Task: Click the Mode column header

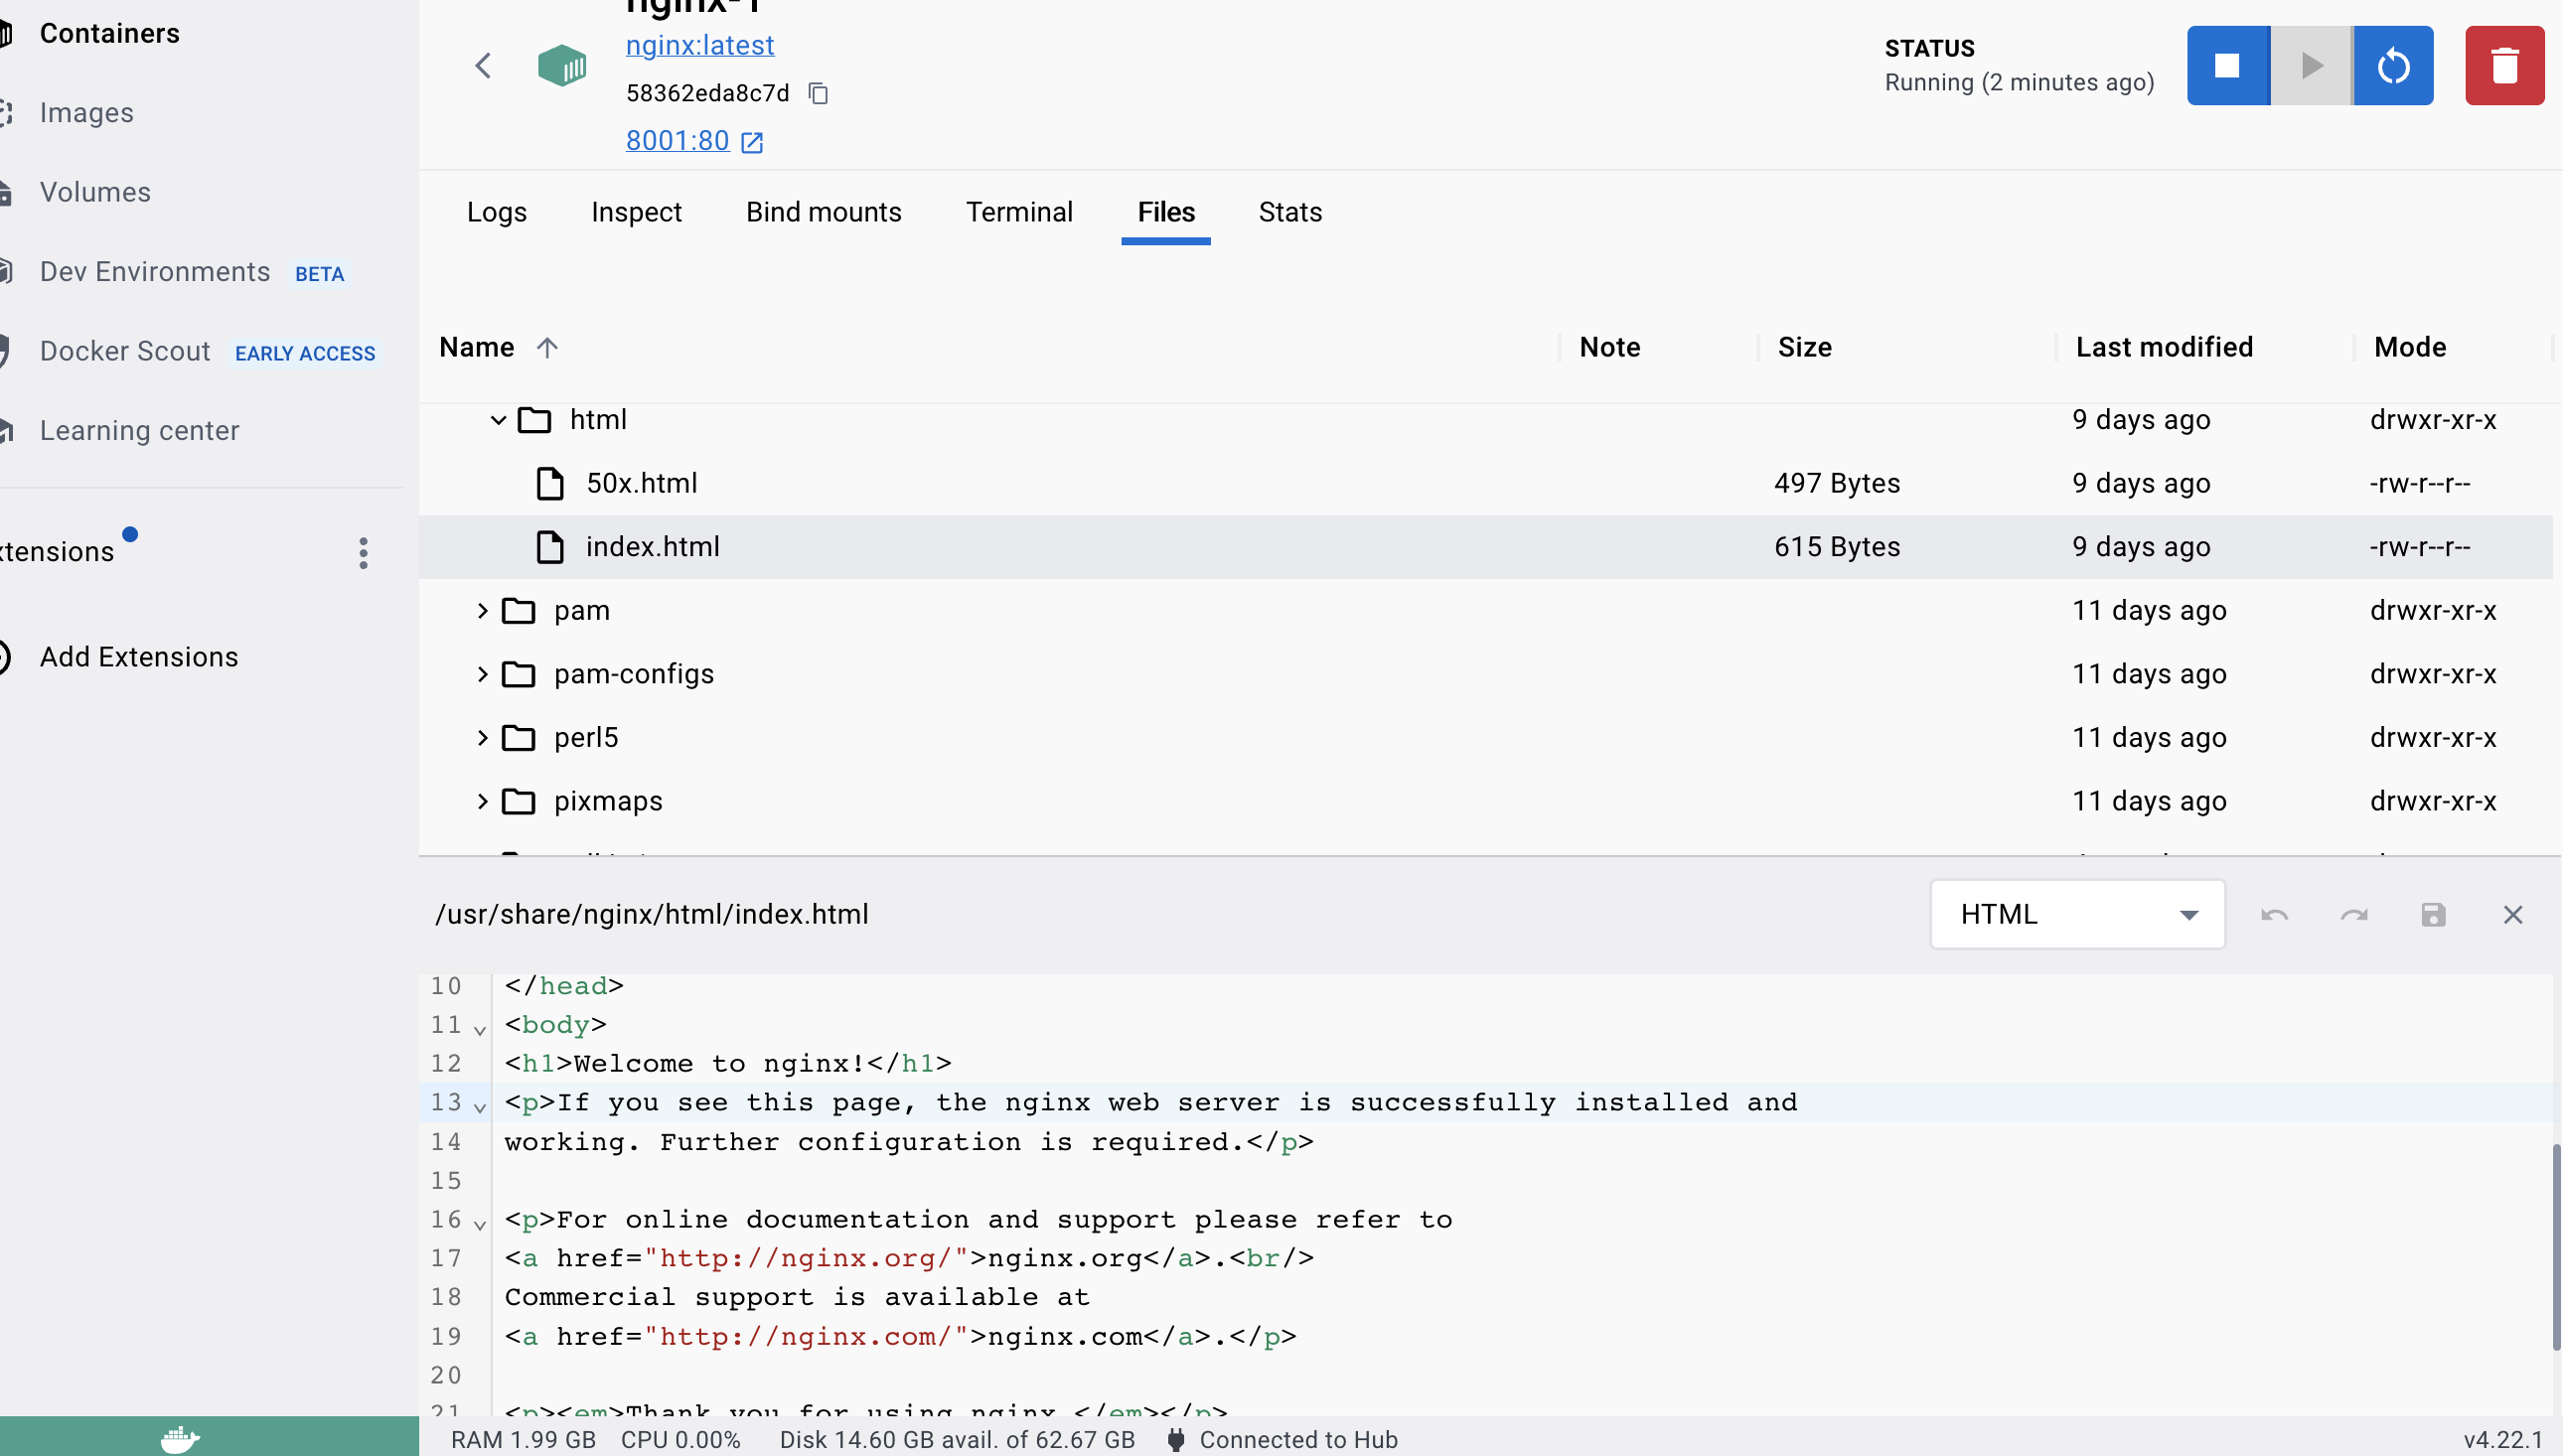Action: coord(2410,347)
